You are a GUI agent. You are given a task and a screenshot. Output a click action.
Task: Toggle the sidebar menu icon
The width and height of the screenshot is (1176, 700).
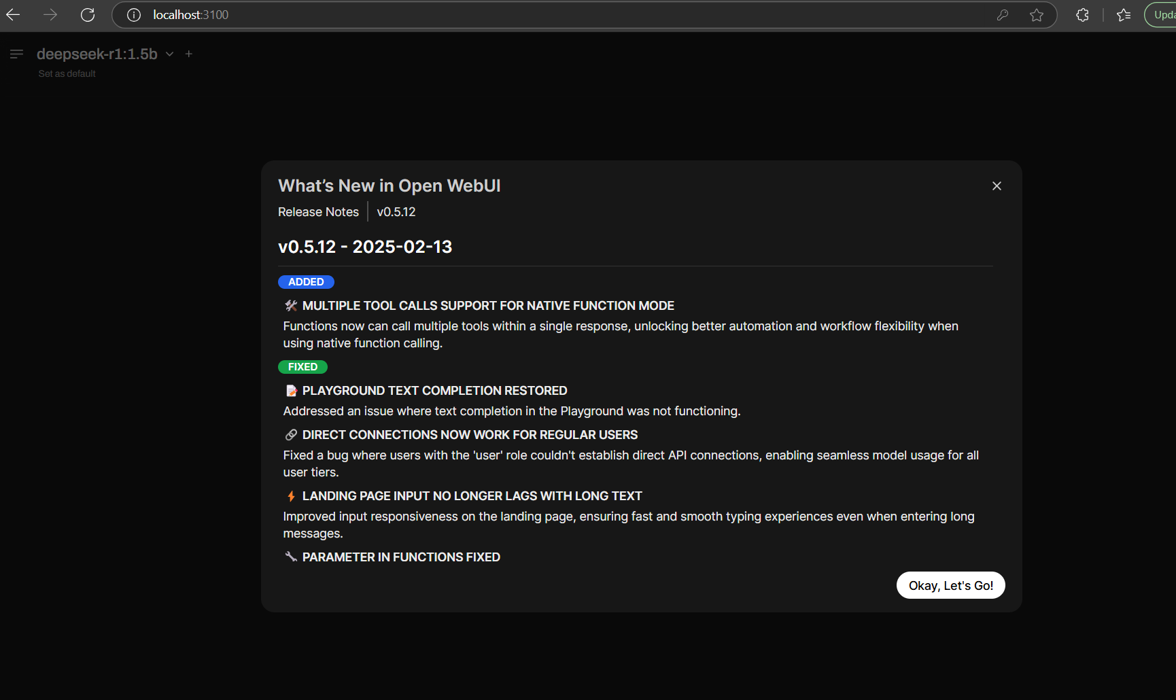pos(17,54)
